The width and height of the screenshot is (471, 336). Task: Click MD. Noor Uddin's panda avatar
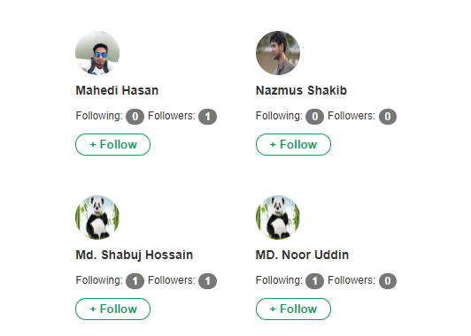tap(278, 218)
